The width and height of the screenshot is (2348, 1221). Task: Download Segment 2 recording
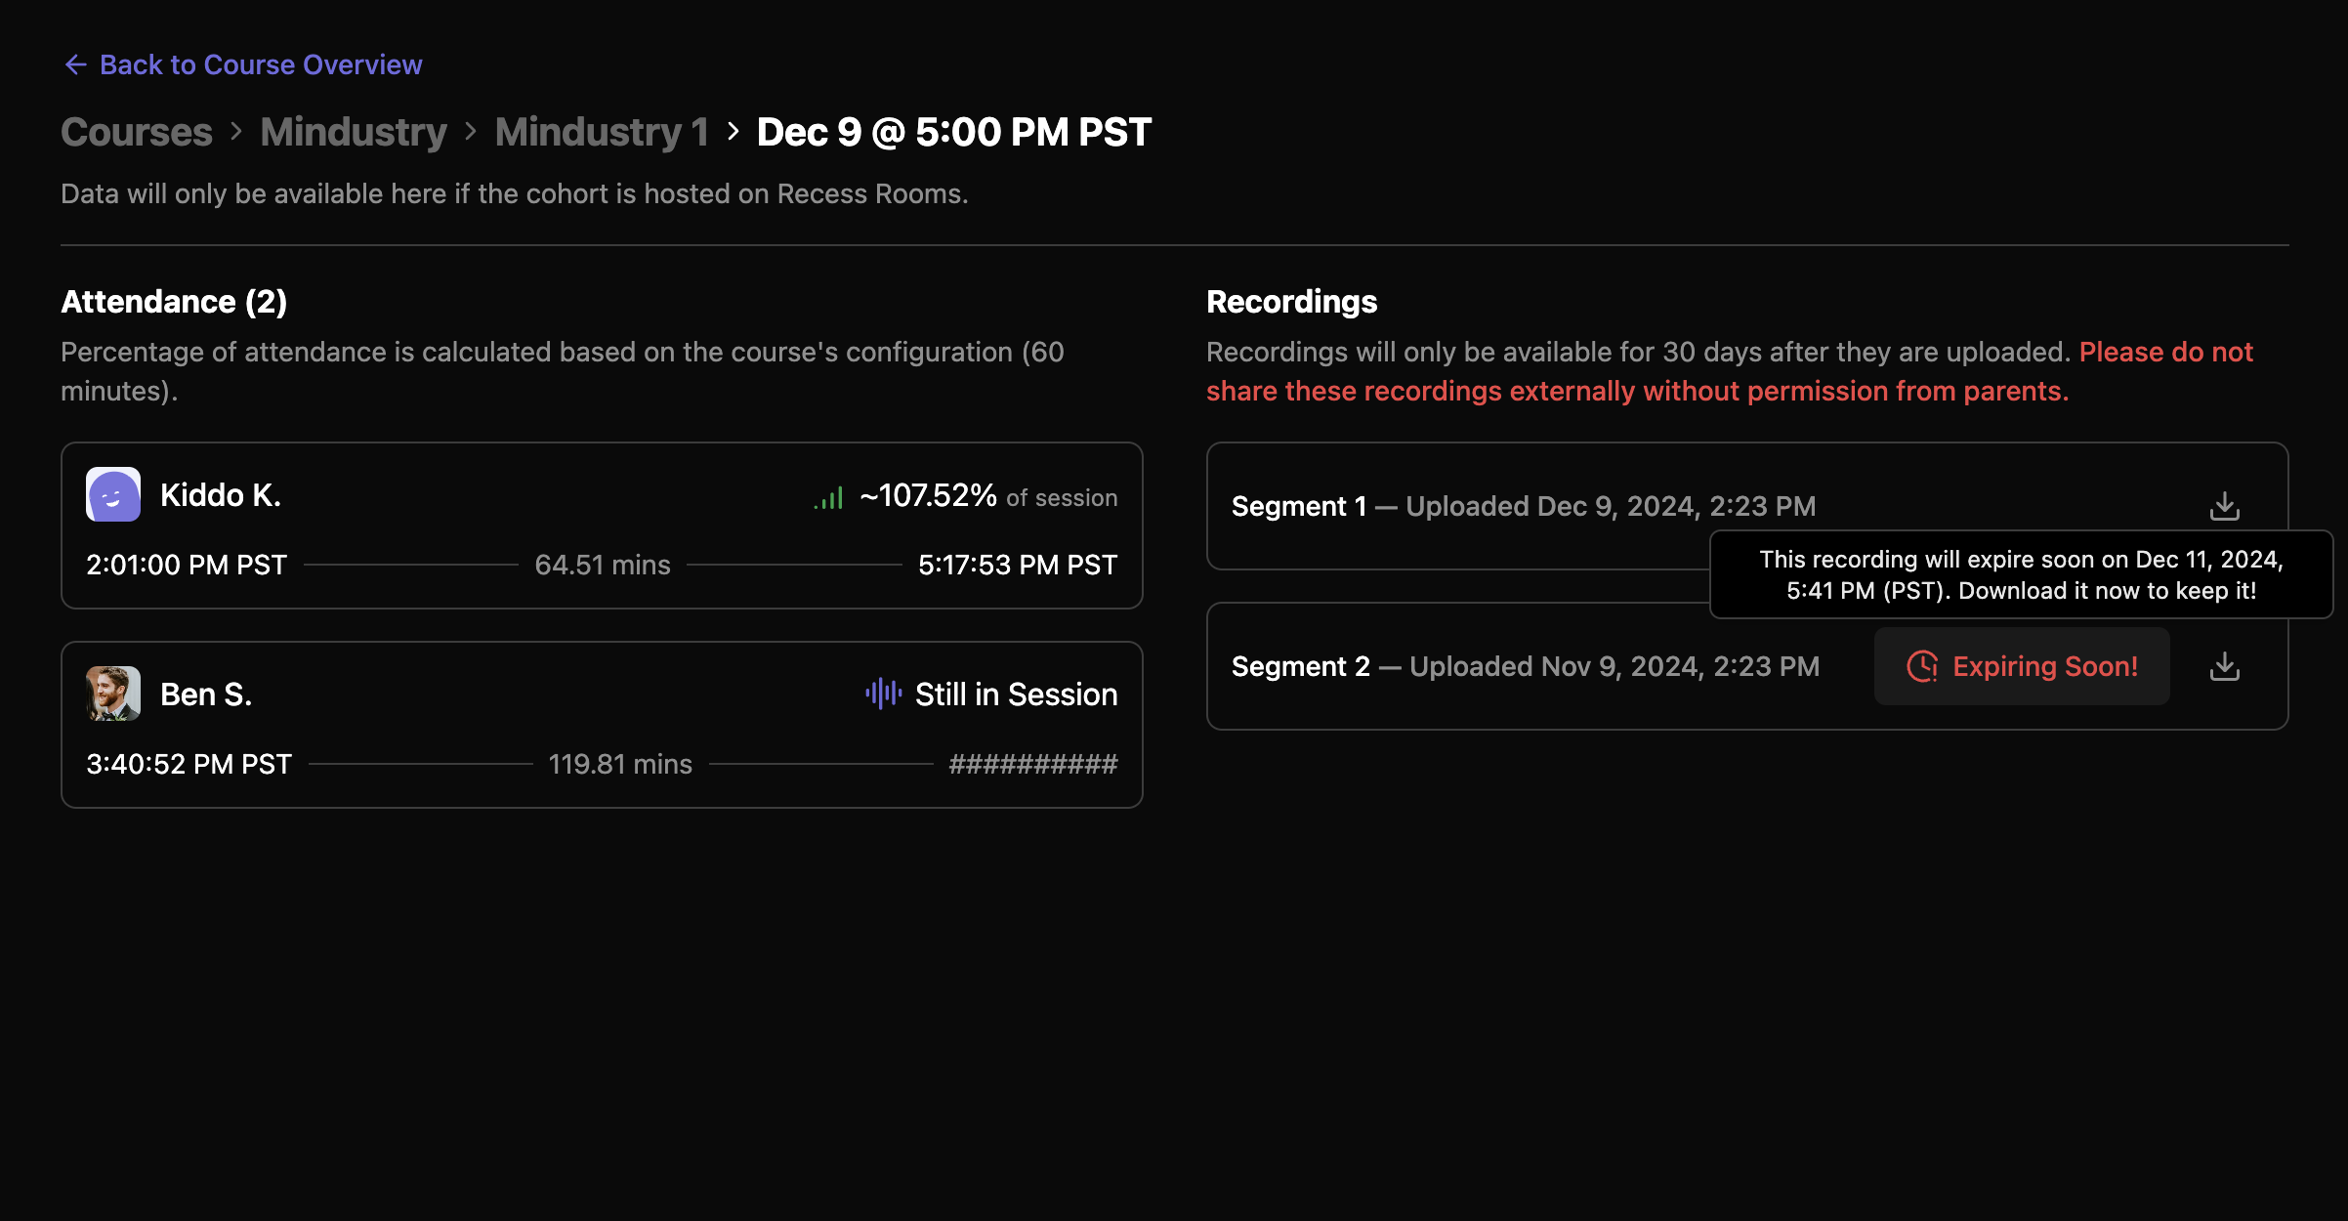tap(2224, 666)
